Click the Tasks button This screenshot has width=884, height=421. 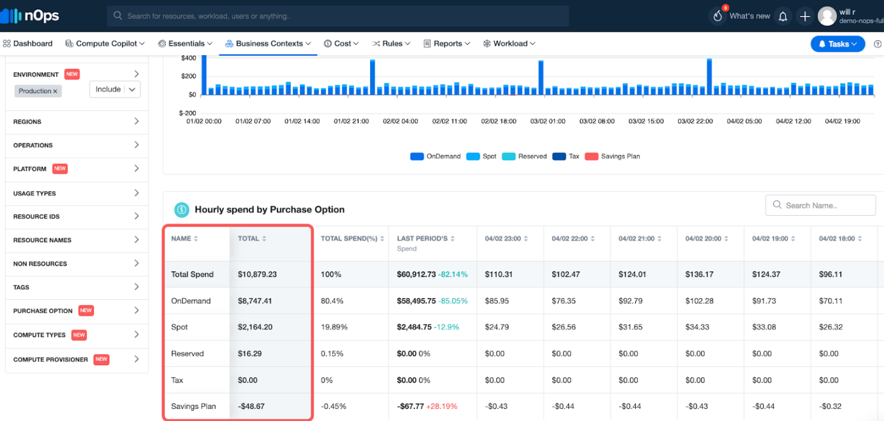tap(837, 43)
